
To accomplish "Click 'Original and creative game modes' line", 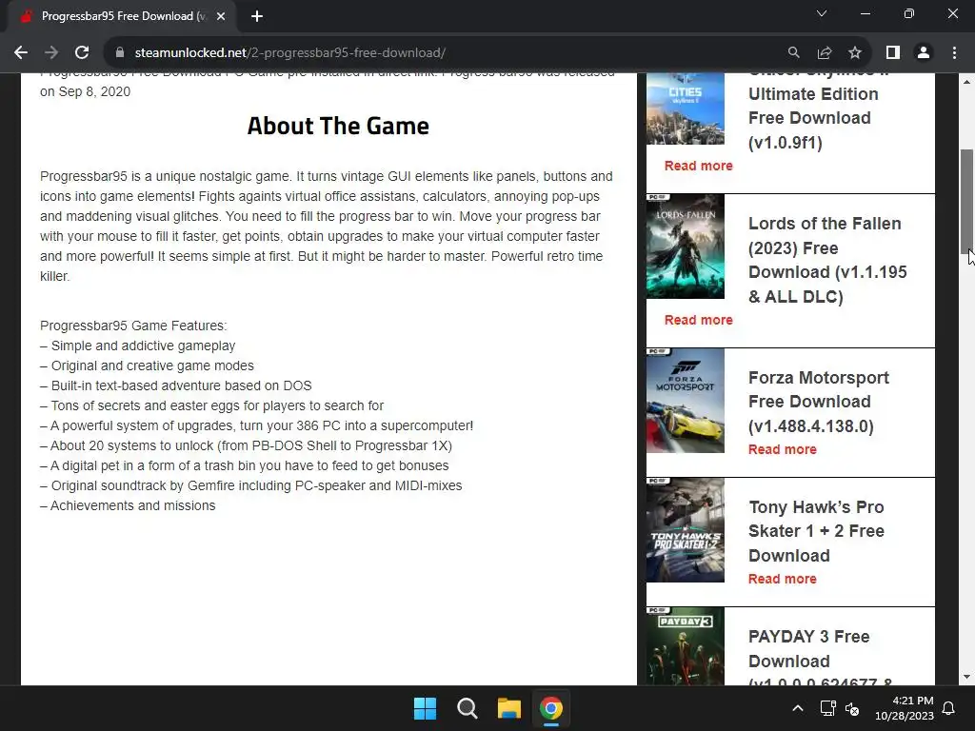I will [x=148, y=365].
